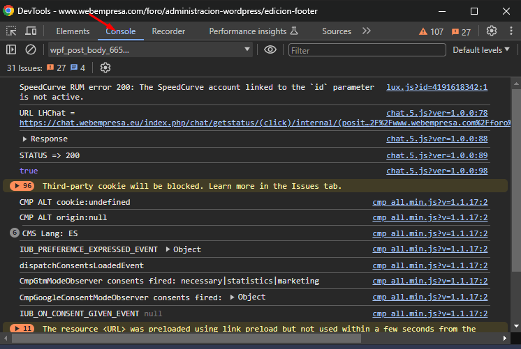This screenshot has width=521, height=349.
Task: Open the 27 issues counter in the toolbar
Action: 461,32
